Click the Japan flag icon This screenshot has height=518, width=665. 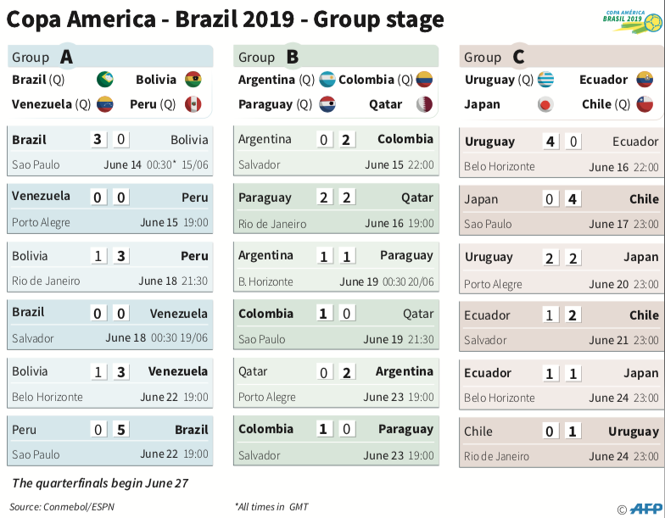point(545,104)
